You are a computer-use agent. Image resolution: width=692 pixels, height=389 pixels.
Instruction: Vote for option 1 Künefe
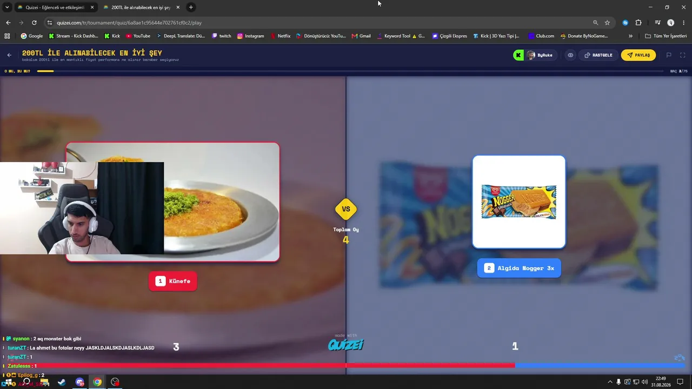[173, 281]
